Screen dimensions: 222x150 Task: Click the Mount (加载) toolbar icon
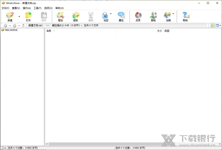click(167, 16)
